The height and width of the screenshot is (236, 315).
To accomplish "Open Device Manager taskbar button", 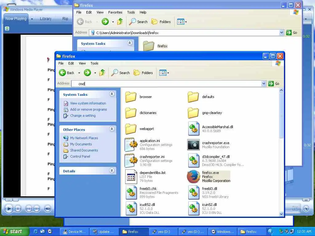I will (74, 232).
